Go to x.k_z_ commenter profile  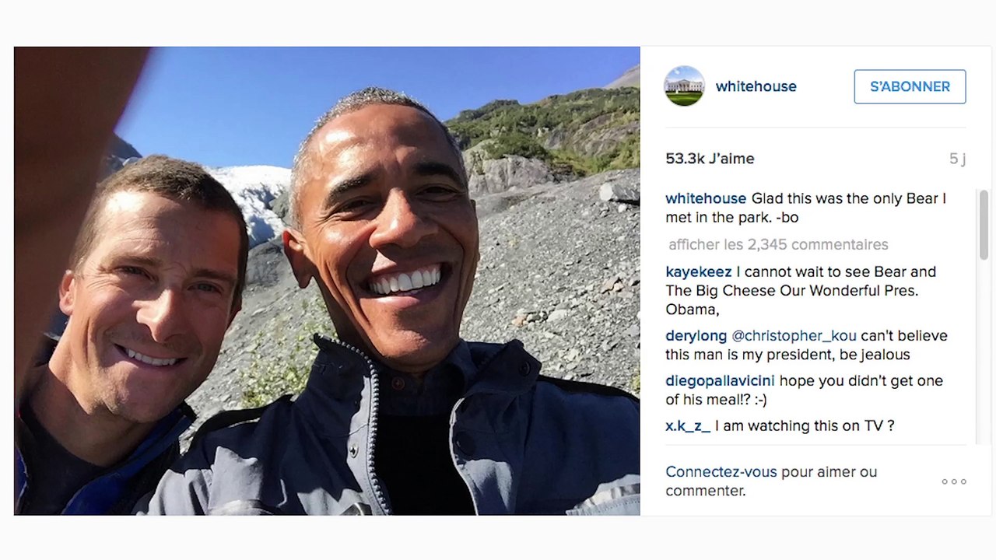[x=688, y=425]
